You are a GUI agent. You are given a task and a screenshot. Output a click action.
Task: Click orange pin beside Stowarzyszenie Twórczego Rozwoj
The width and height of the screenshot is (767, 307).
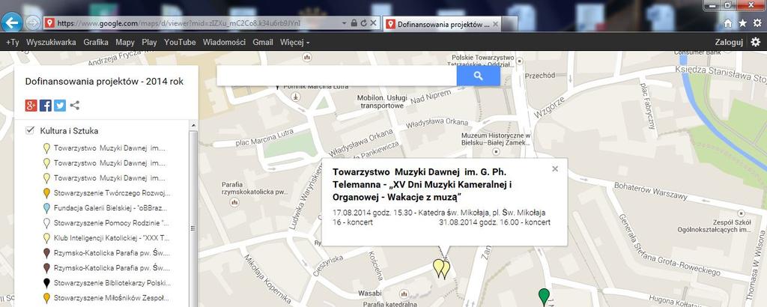[46, 192]
